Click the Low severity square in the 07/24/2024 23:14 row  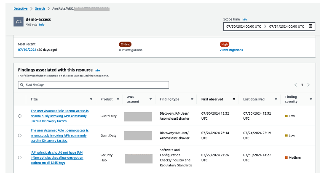287,136
